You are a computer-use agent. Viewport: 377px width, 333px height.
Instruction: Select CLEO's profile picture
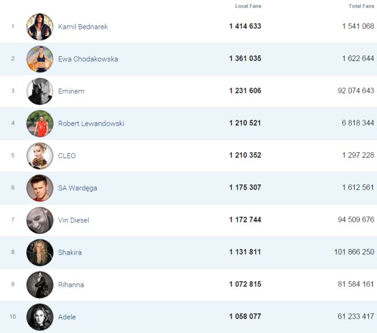(40, 156)
